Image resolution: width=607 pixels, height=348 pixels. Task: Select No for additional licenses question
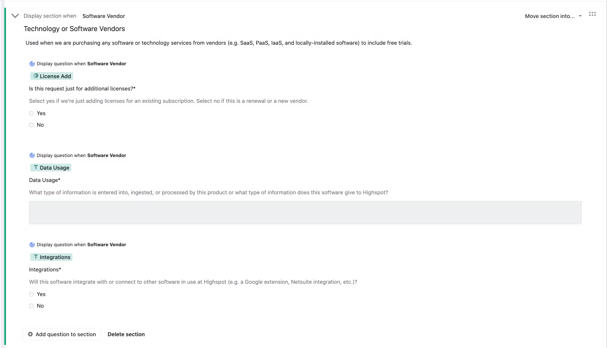31,125
